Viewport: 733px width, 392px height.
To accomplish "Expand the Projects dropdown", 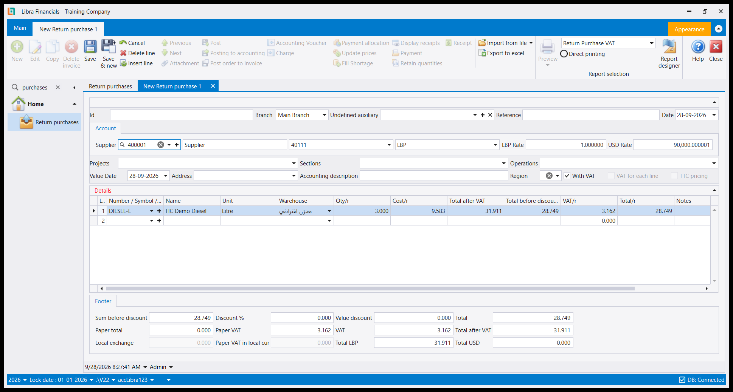I will pos(294,163).
